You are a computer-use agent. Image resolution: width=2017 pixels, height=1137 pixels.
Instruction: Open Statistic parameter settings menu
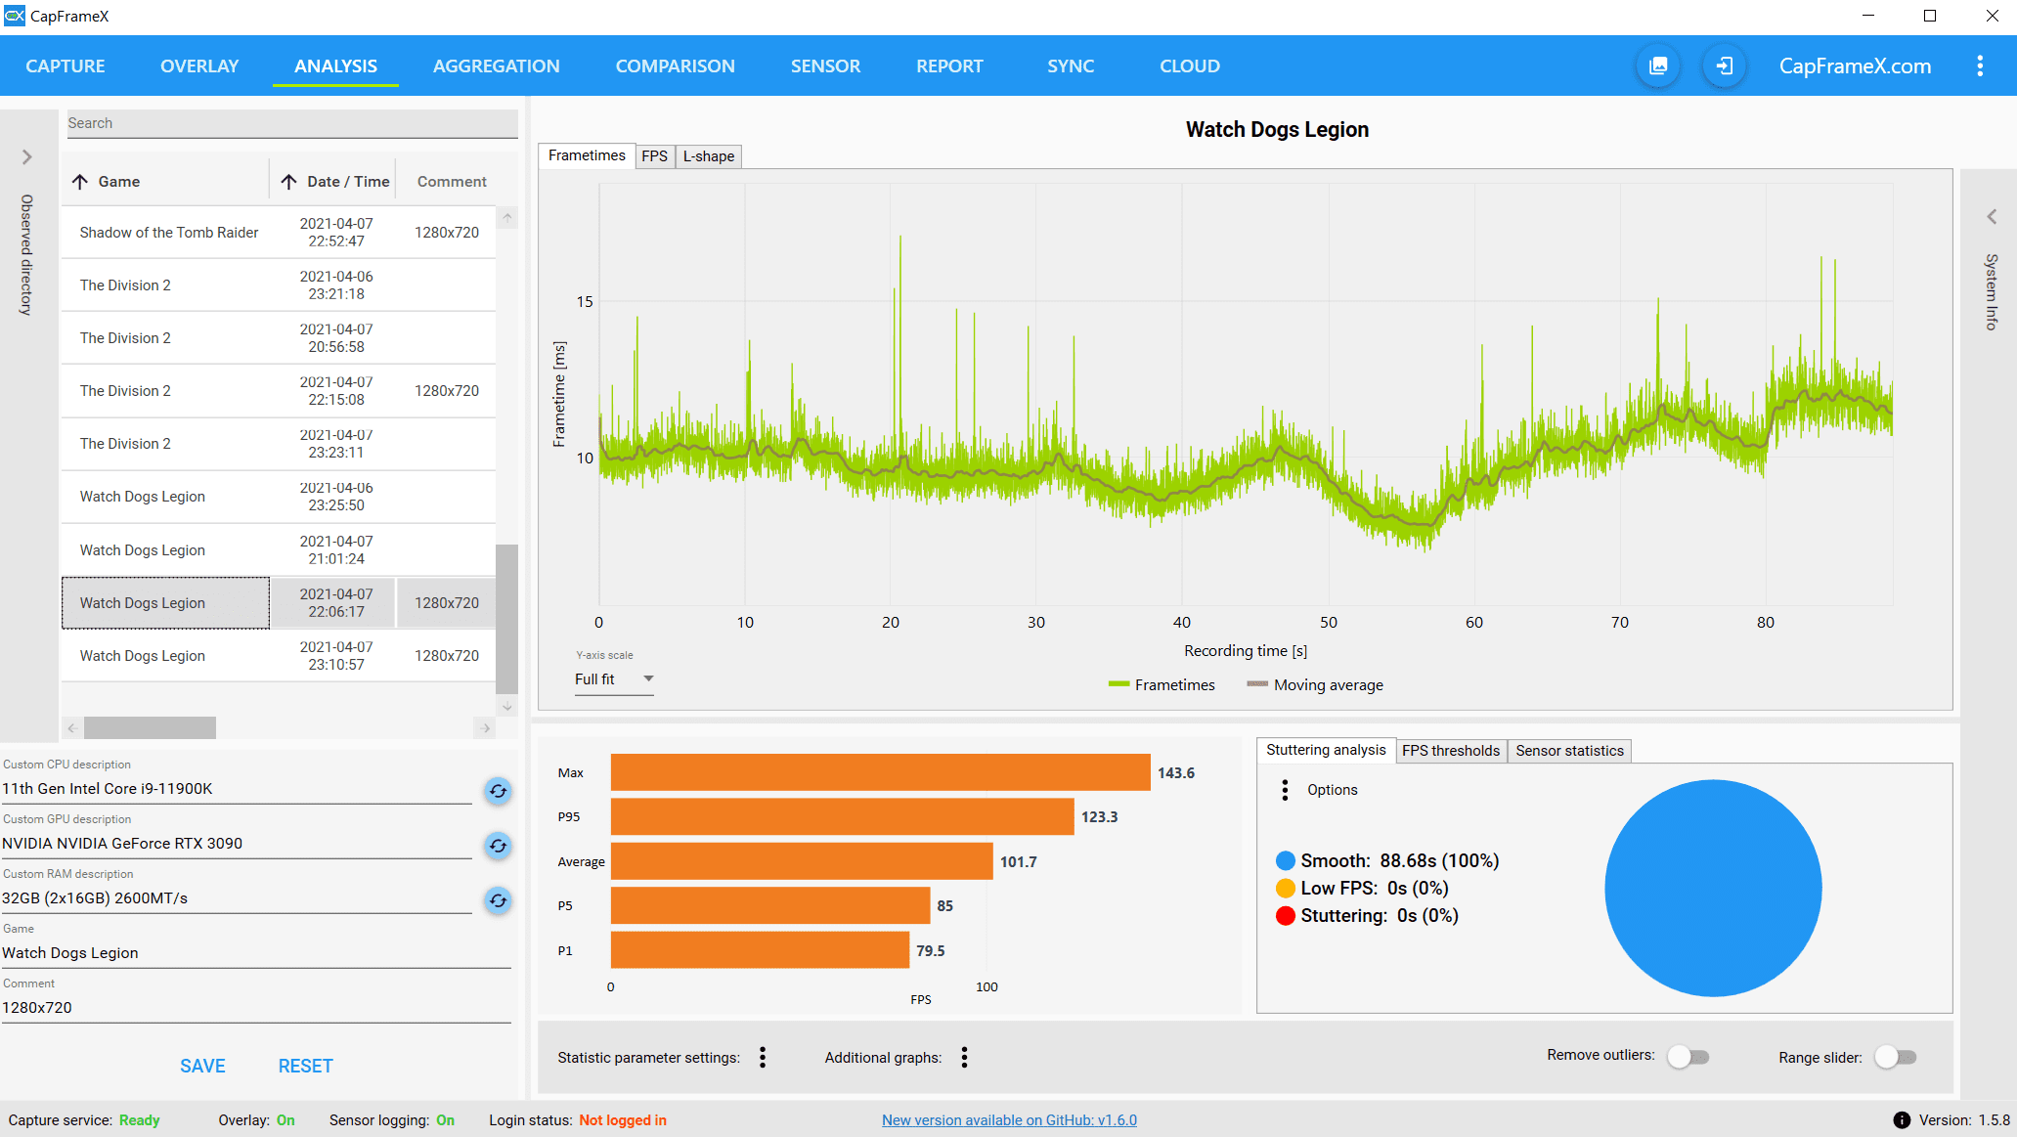[x=763, y=1057]
